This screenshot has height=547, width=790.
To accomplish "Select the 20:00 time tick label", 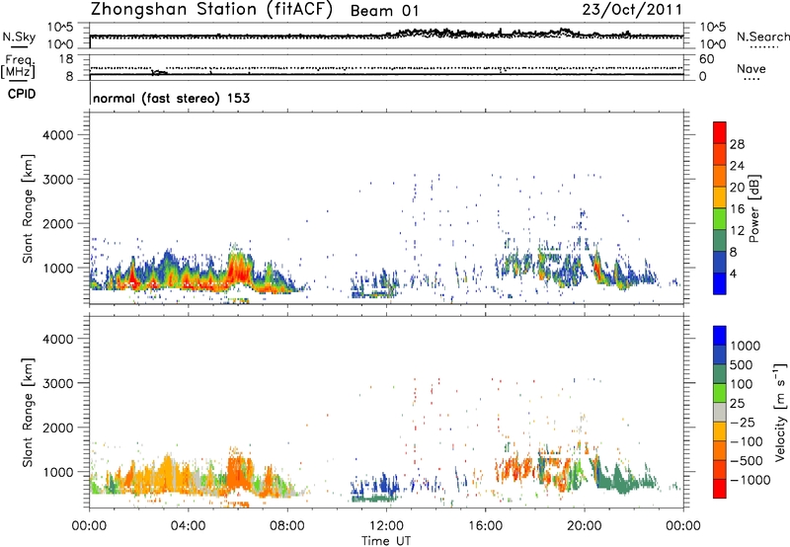I will coord(585,526).
